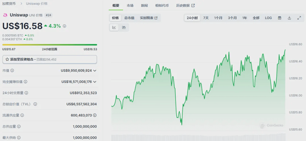Screen dimensions: 306x141
Task: Switch to the 市场 tab
Action: click(130, 5)
